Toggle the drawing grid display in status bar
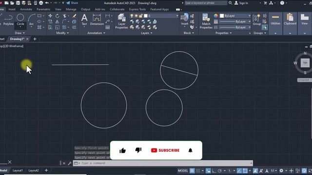Image resolution: width=312 pixels, height=175 pixels. 192,171
